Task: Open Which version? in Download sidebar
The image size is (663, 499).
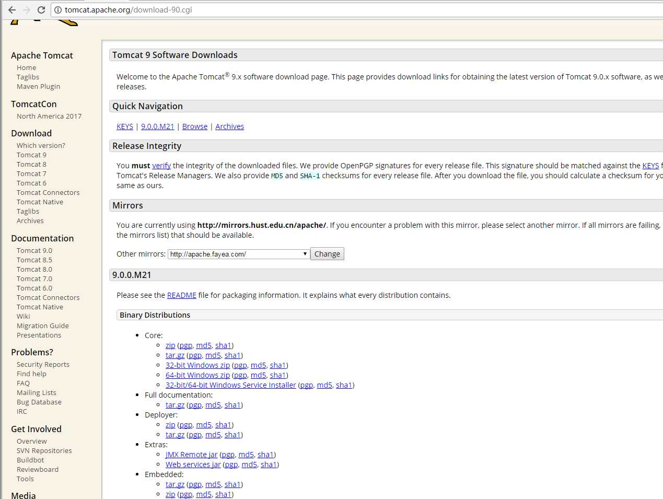Action: 41,146
